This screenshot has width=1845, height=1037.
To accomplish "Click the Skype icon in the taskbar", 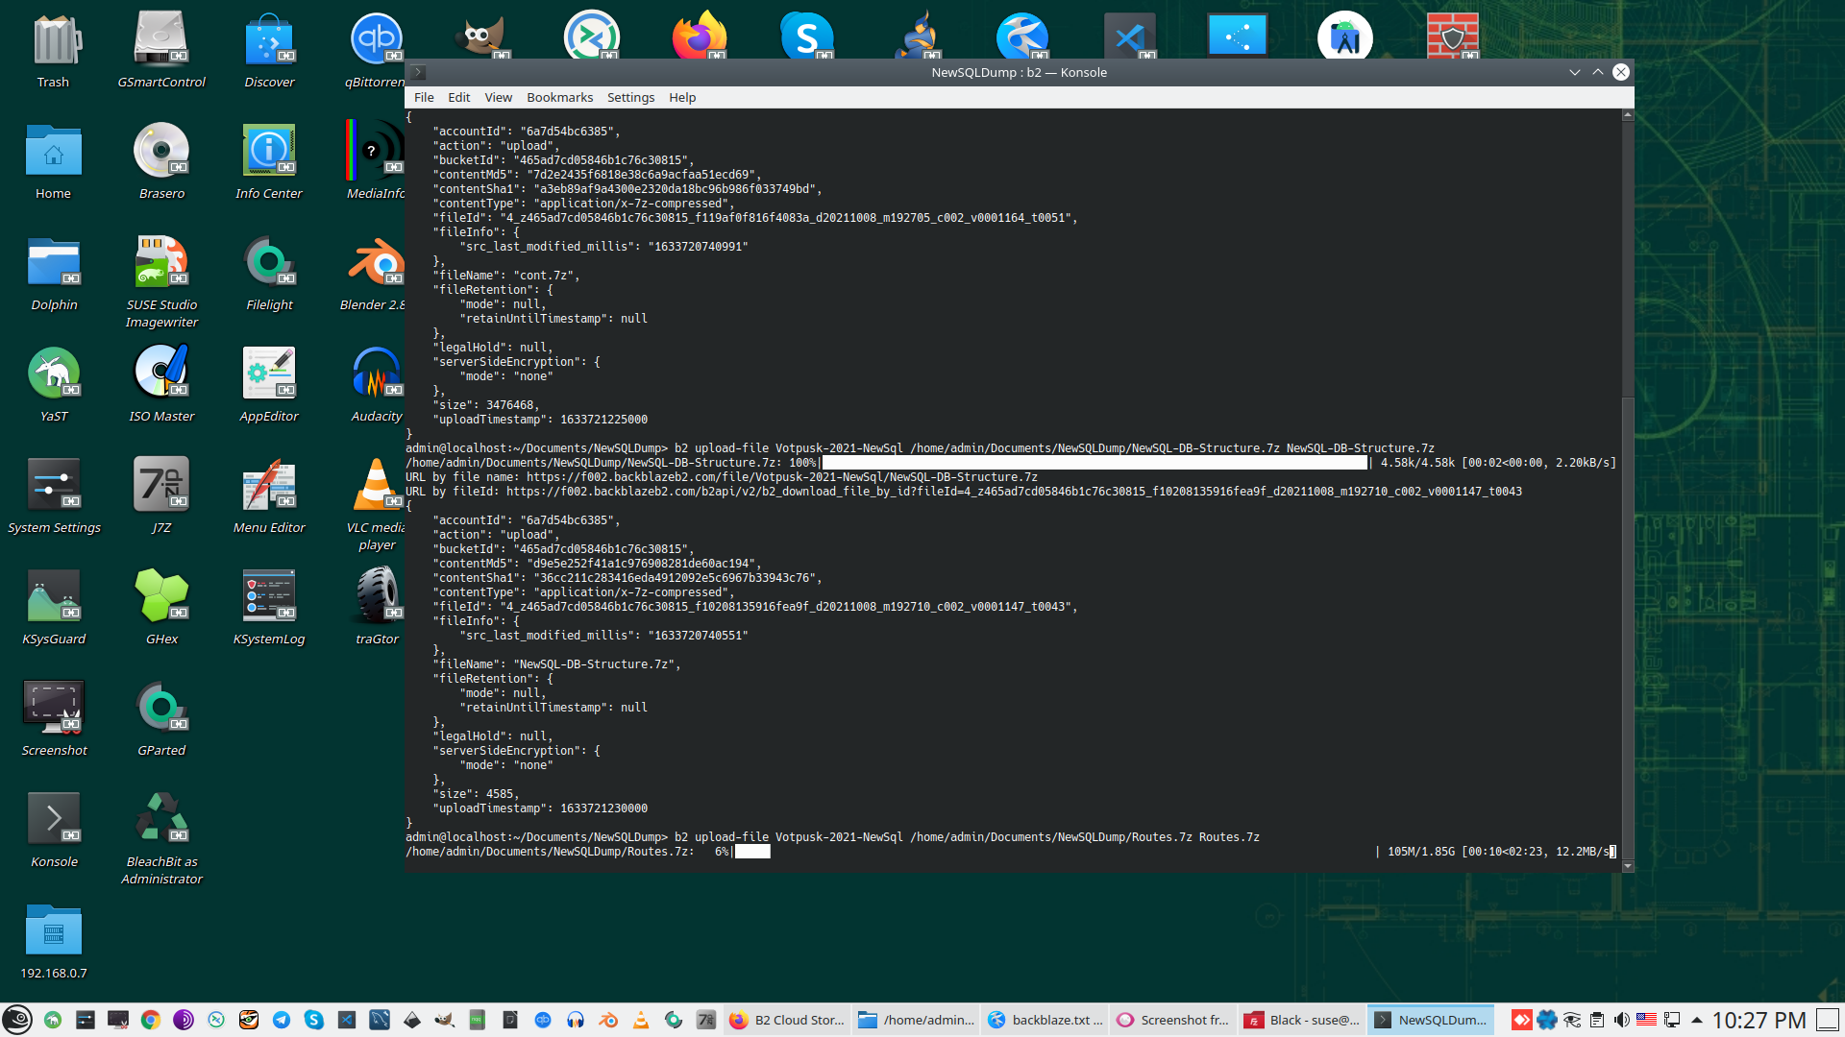I will tap(314, 1020).
